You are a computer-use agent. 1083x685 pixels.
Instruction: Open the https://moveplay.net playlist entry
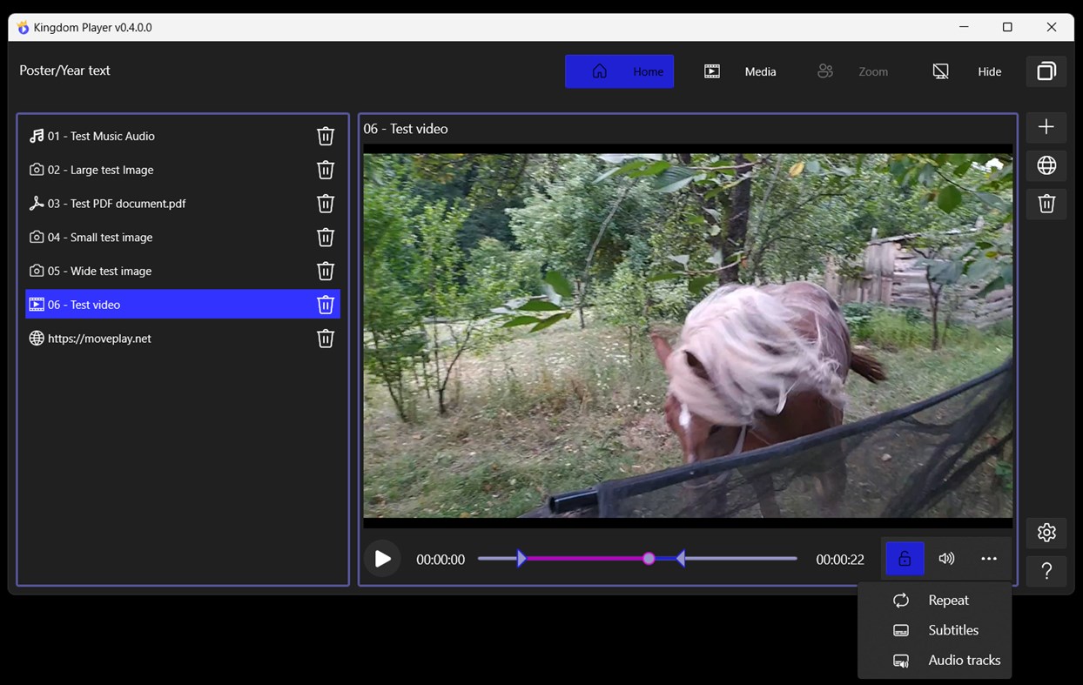tap(183, 339)
